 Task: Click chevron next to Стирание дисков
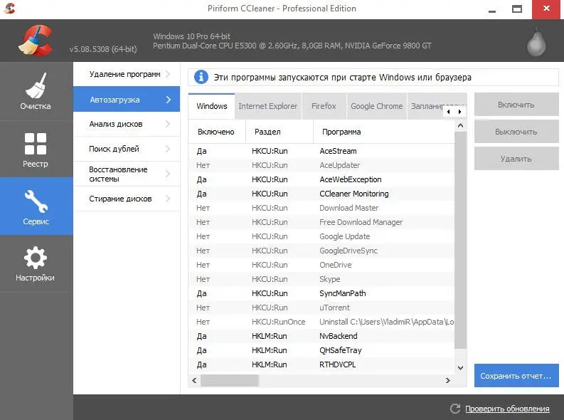[168, 199]
